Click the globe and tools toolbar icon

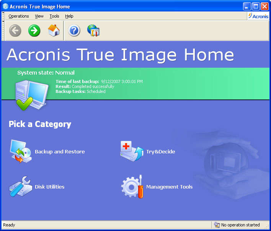(x=93, y=30)
